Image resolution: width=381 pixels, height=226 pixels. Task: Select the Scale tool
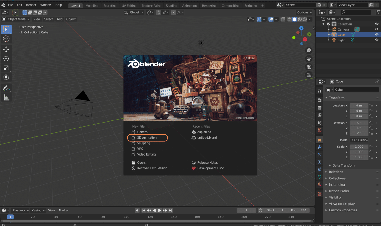click(6, 68)
